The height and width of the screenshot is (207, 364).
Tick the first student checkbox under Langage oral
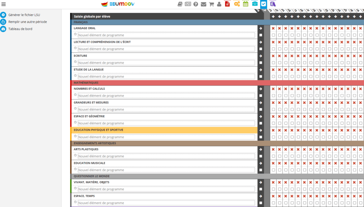coord(273,35)
